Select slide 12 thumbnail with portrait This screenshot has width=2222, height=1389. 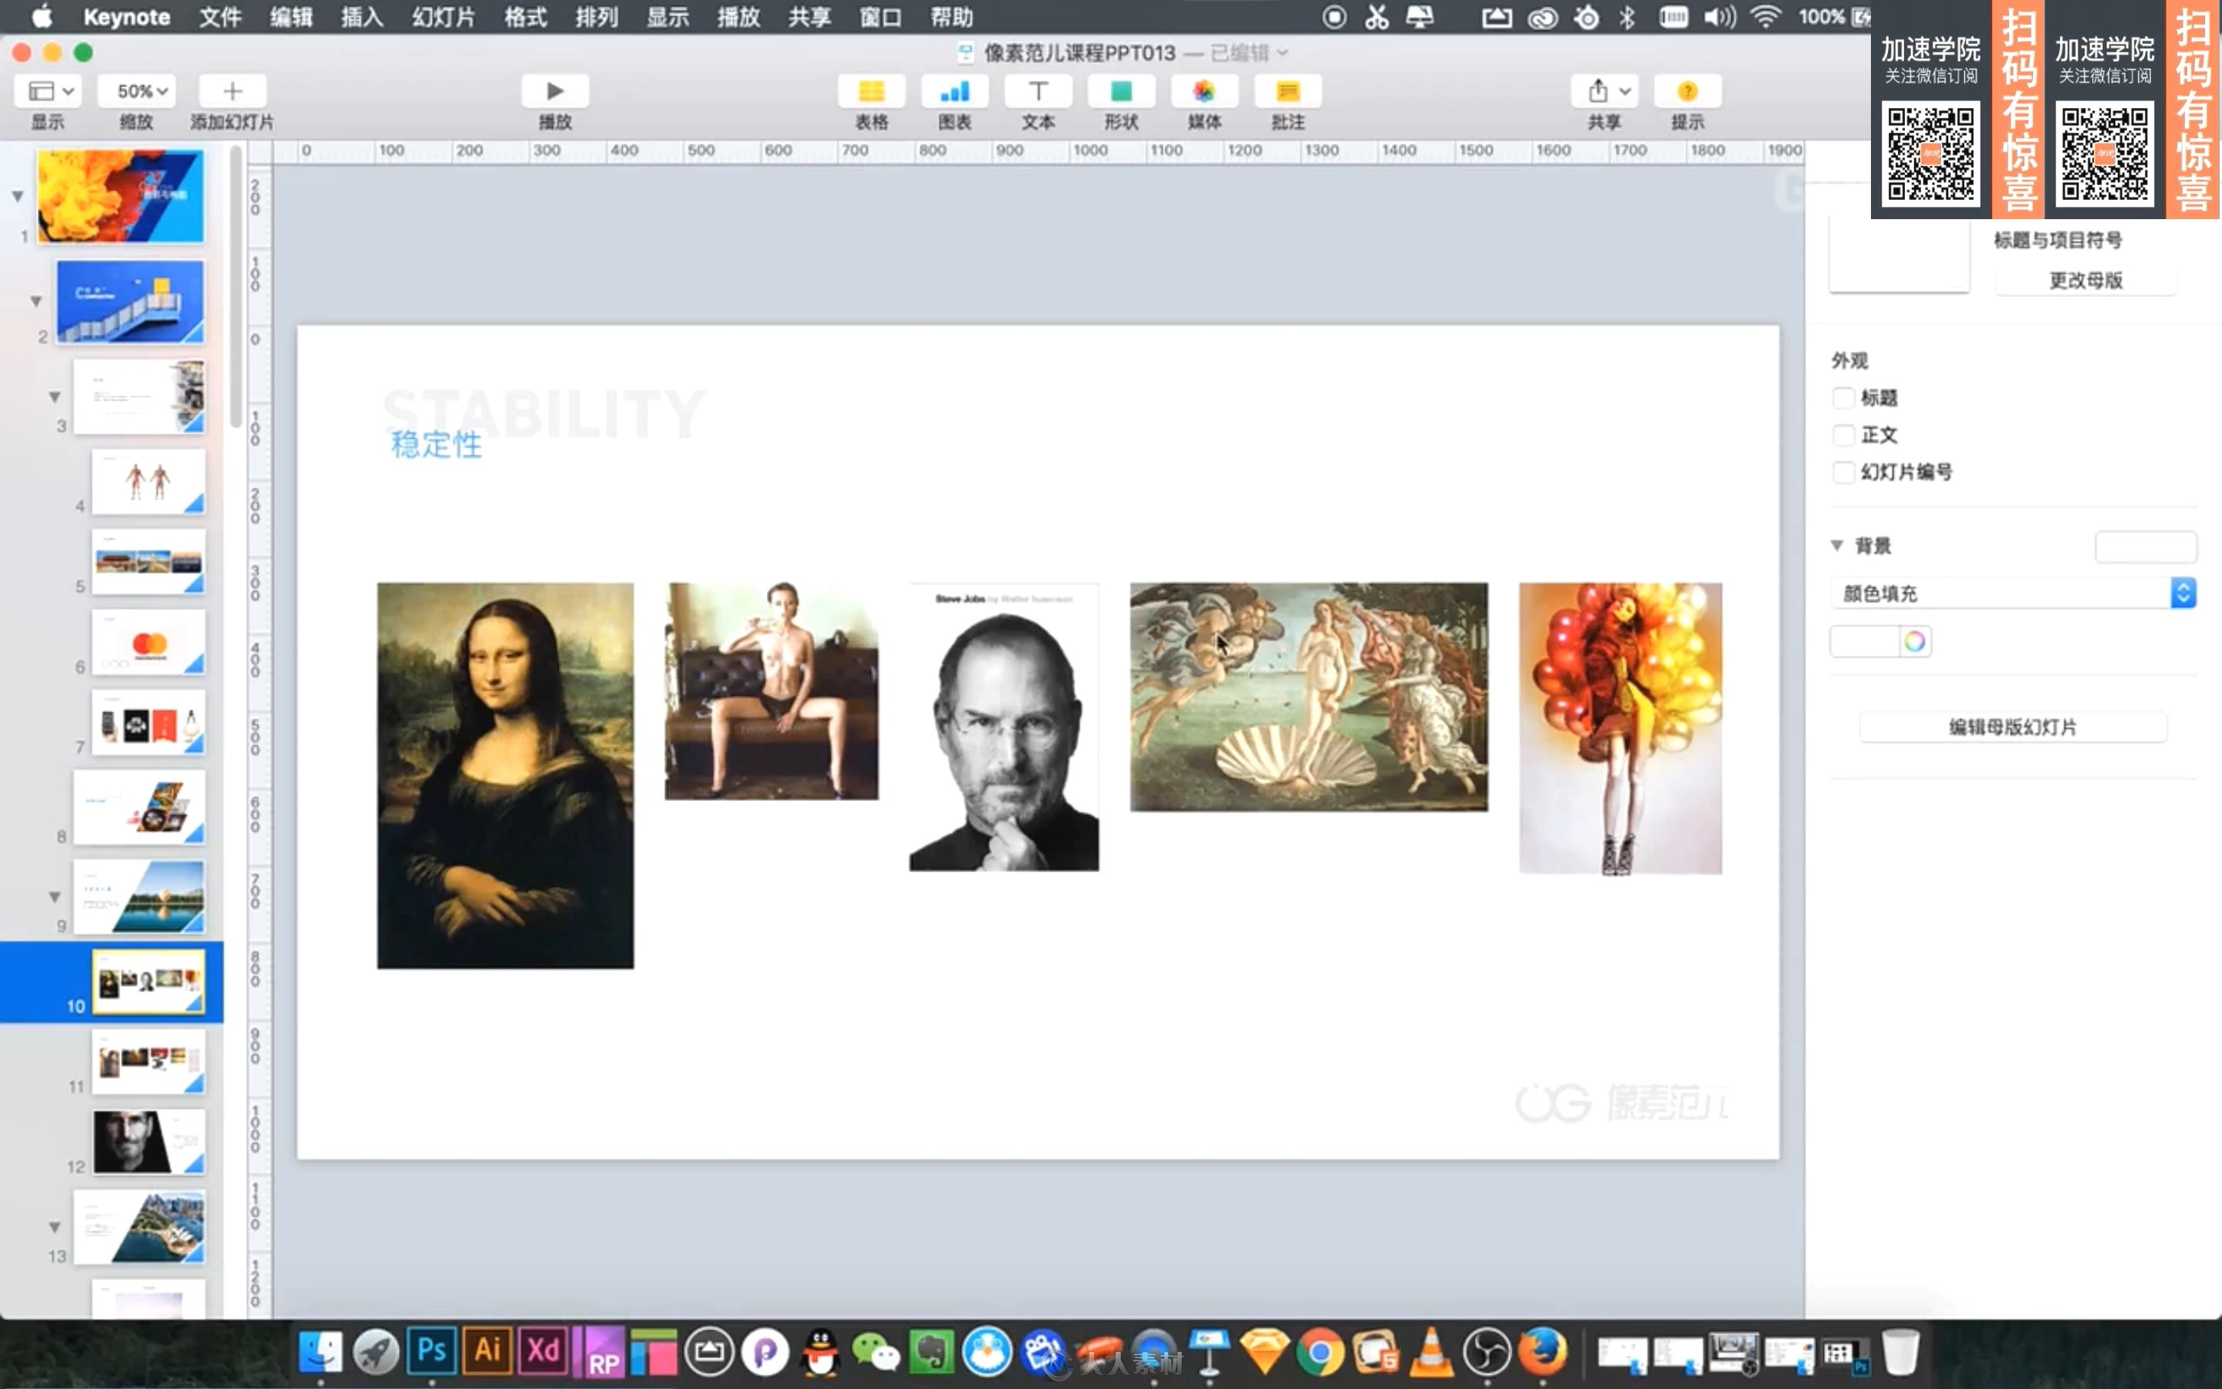coord(148,1142)
